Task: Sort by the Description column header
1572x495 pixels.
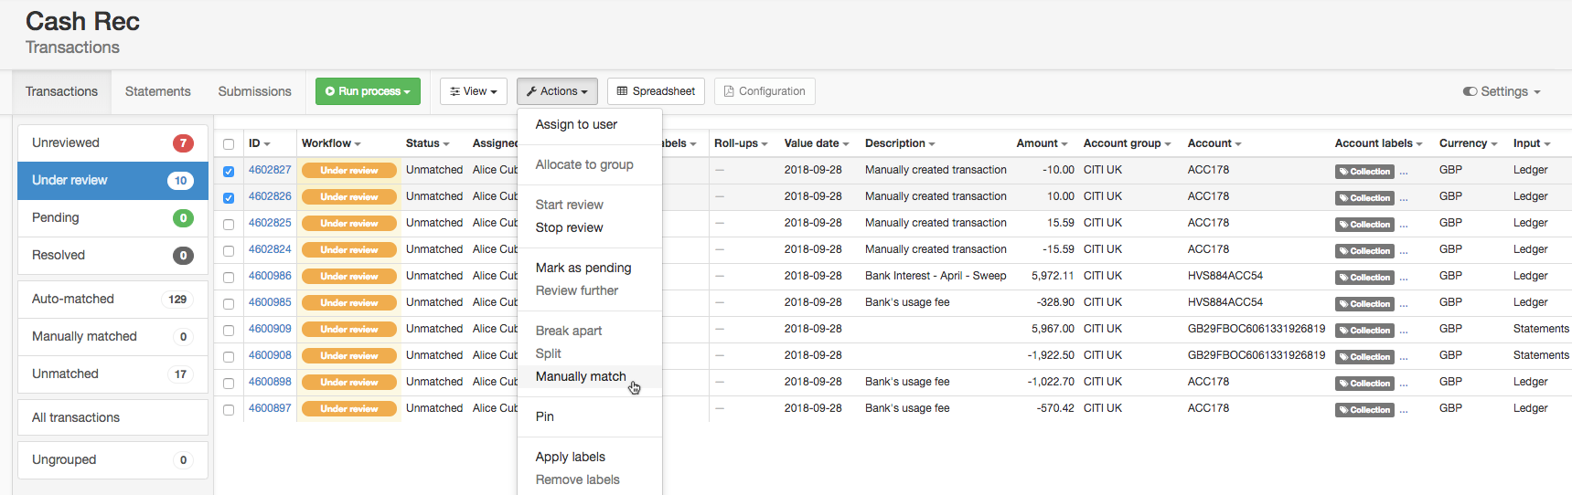Action: pos(900,143)
